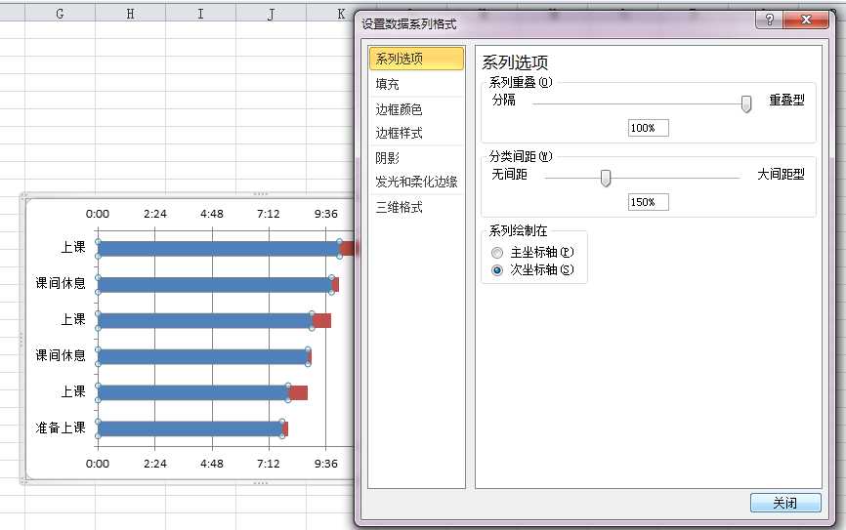The width and height of the screenshot is (846, 530).
Task: Click the help question mark icon
Action: (770, 20)
